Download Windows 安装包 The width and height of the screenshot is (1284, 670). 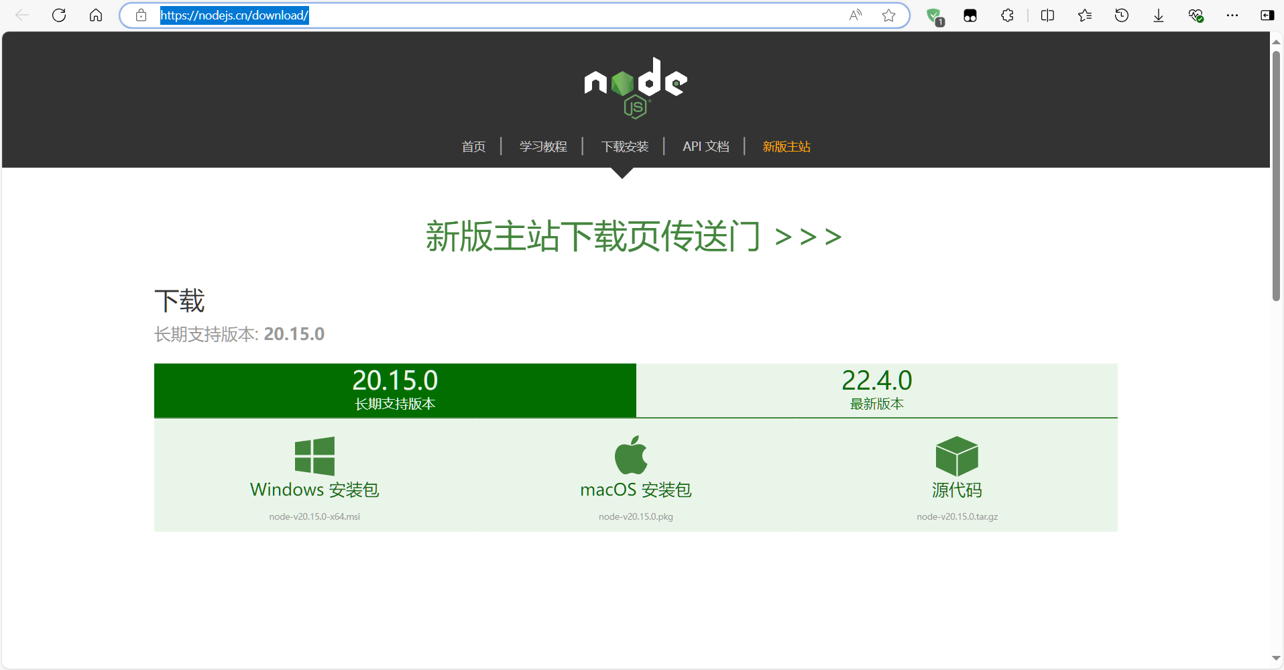[314, 490]
